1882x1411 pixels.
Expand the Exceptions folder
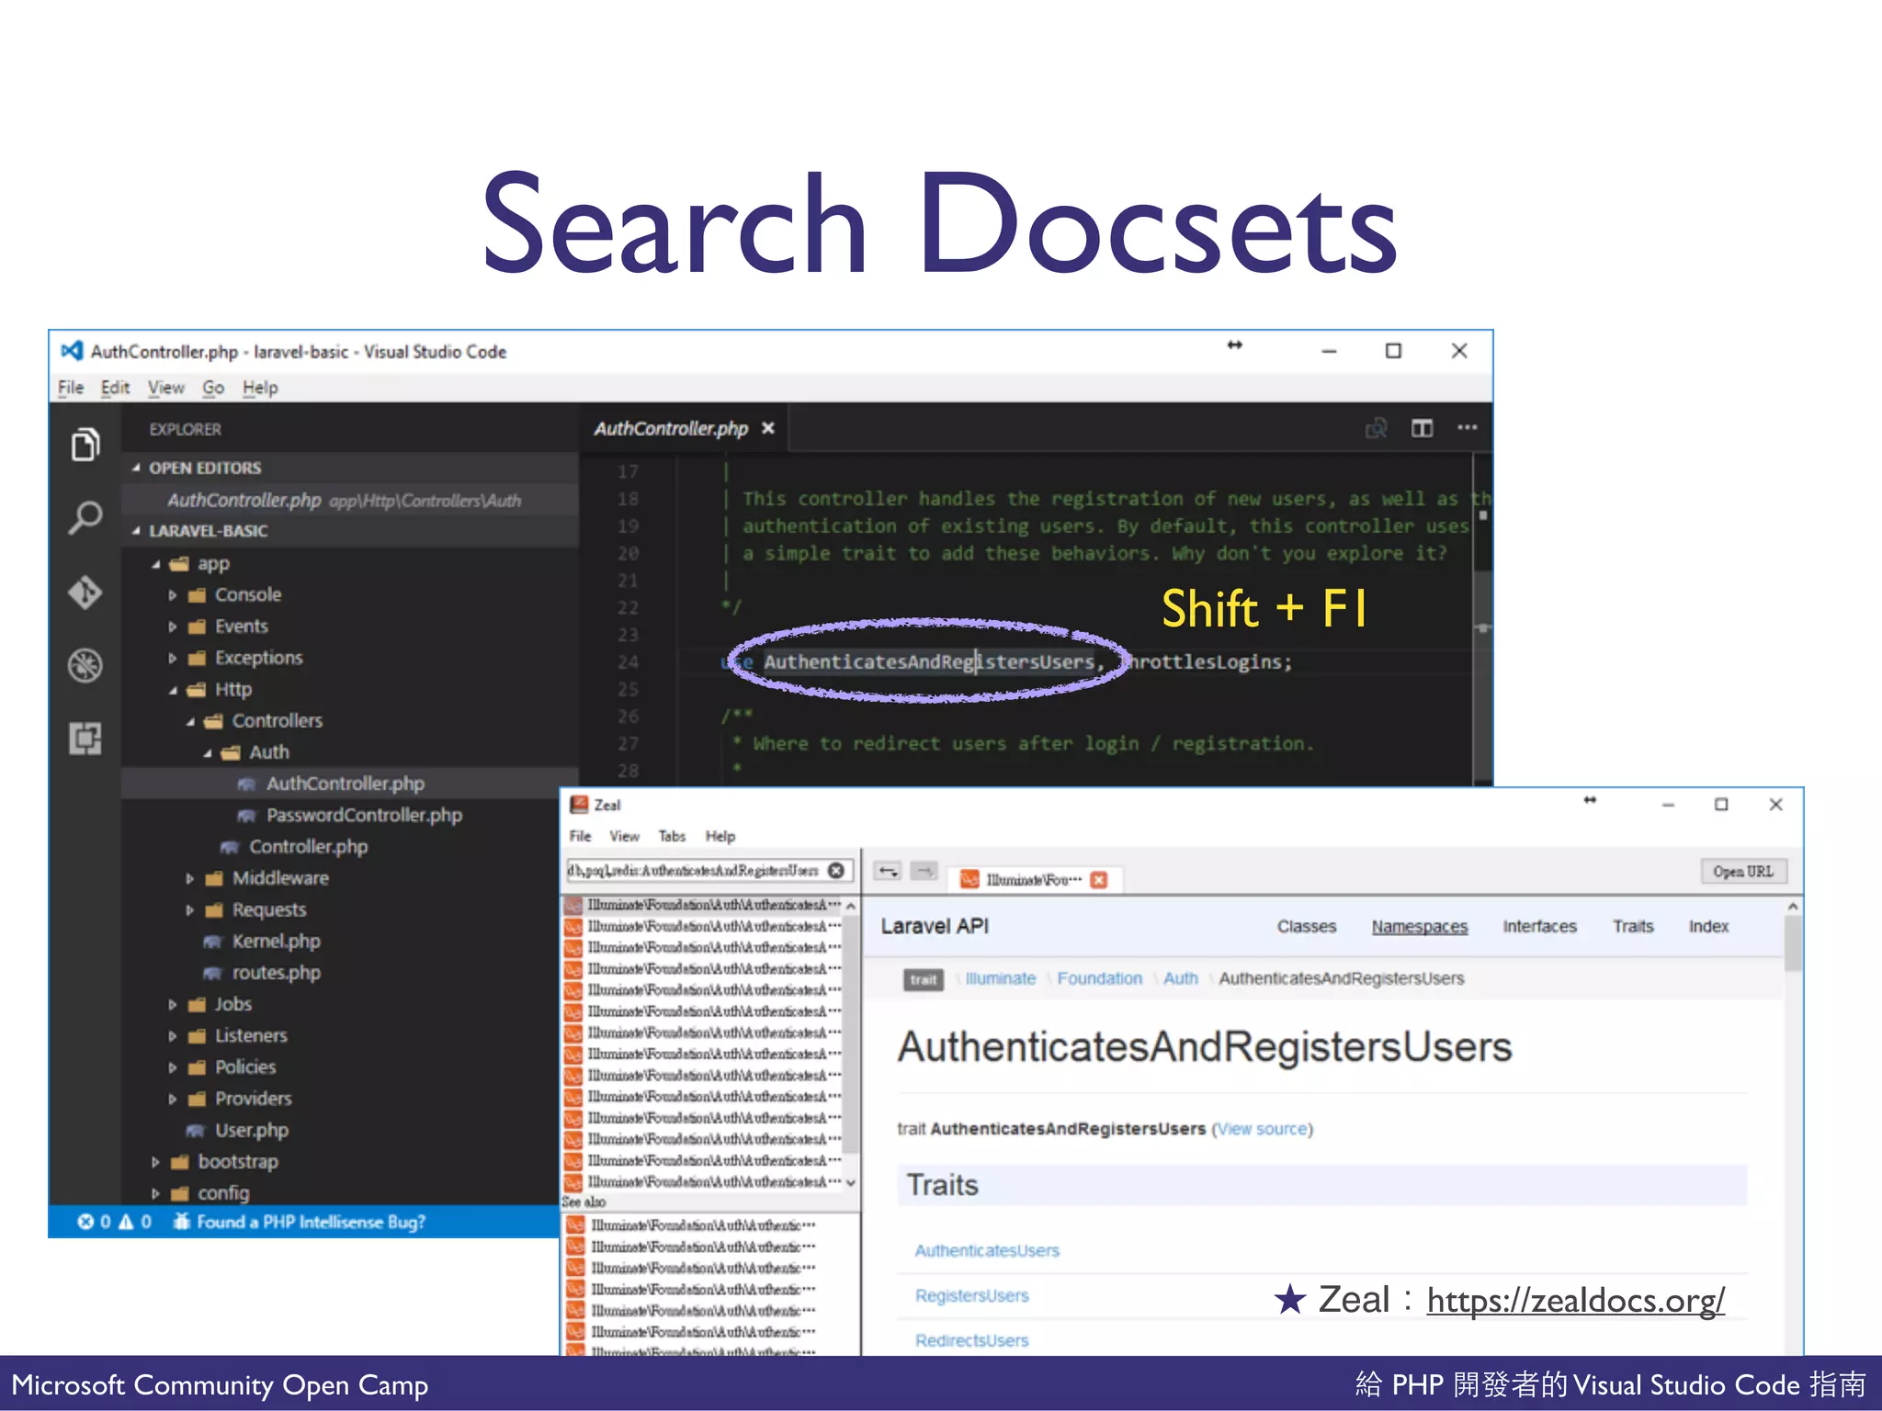pos(172,658)
